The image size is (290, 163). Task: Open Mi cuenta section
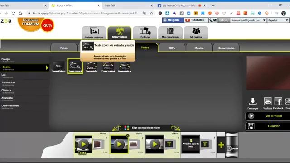tap(196, 33)
